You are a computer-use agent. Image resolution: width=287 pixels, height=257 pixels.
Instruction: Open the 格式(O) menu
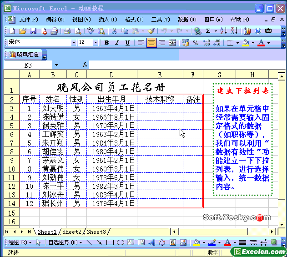click(x=134, y=20)
